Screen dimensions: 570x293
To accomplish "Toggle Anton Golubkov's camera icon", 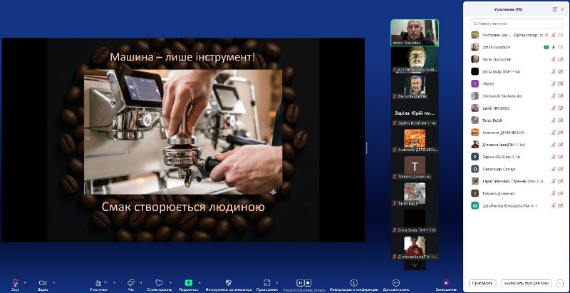I will coord(560,47).
